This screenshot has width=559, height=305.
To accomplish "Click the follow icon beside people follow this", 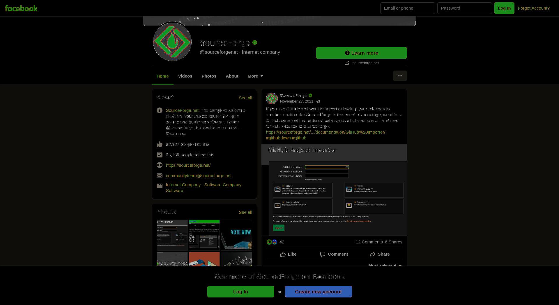I will 160,155.
